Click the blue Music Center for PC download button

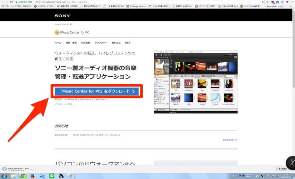tap(96, 91)
